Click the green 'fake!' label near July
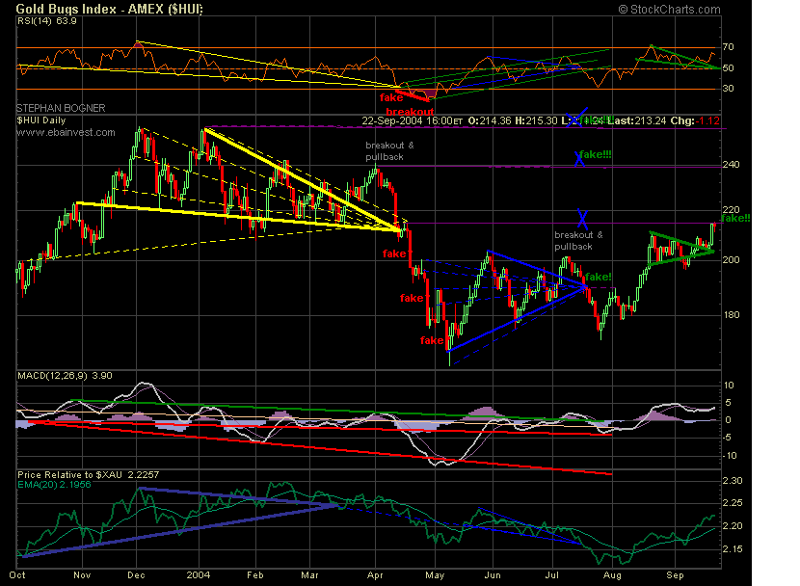 [x=598, y=277]
